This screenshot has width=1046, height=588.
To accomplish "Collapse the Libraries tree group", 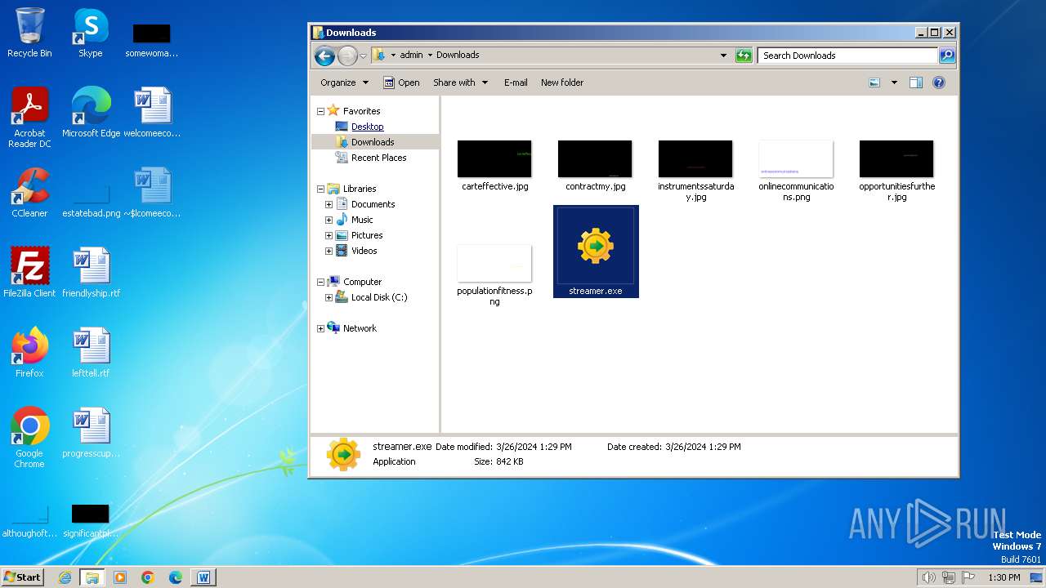I will point(320,189).
